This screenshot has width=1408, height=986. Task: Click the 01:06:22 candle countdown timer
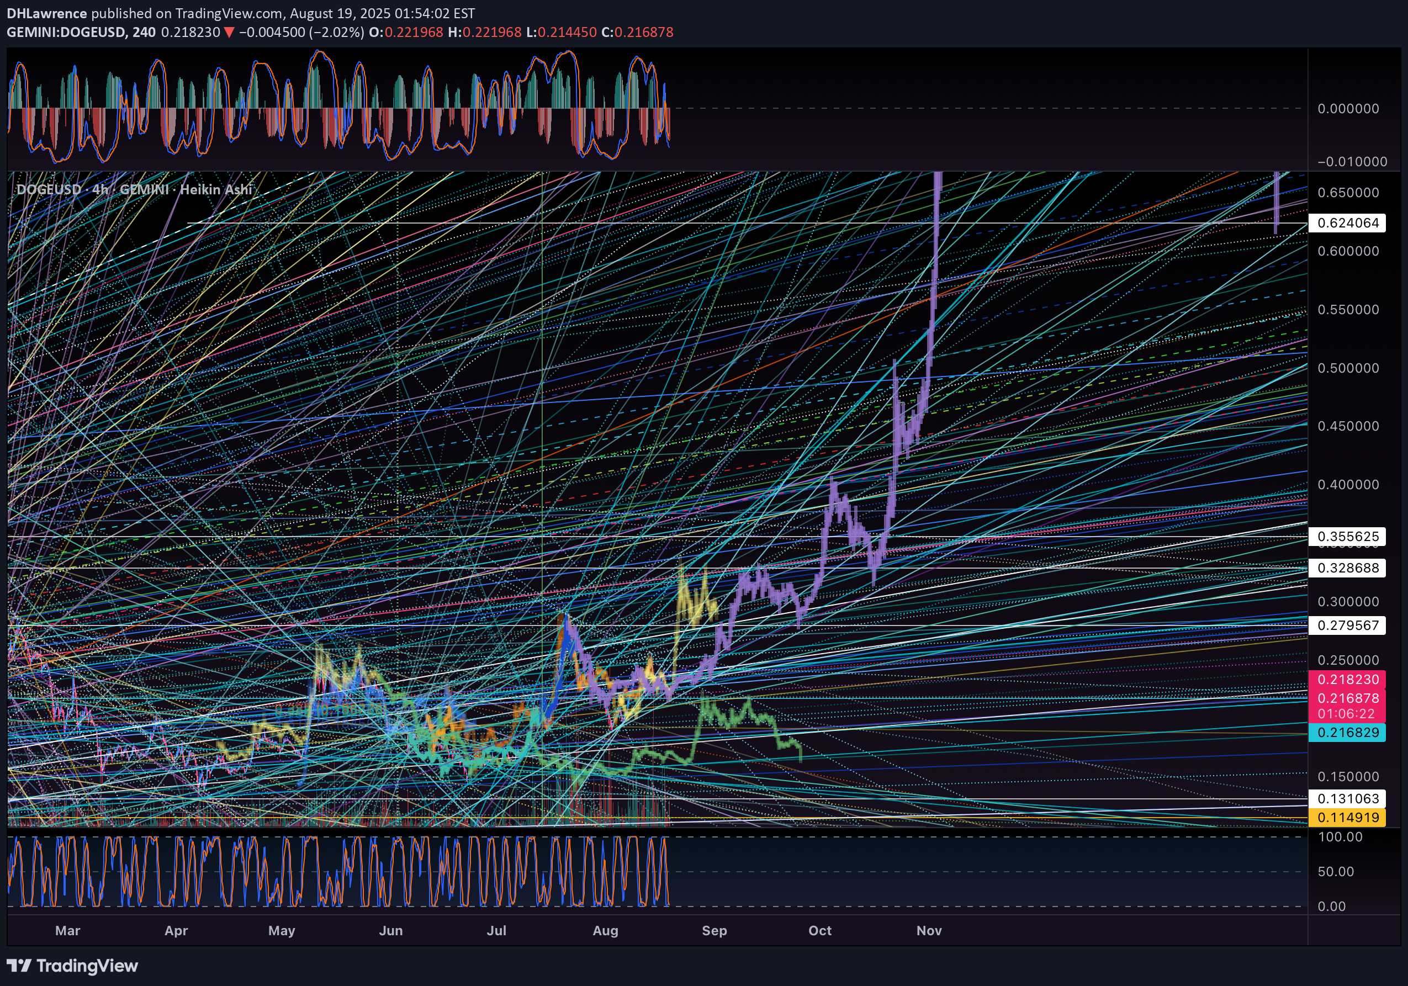tap(1347, 714)
